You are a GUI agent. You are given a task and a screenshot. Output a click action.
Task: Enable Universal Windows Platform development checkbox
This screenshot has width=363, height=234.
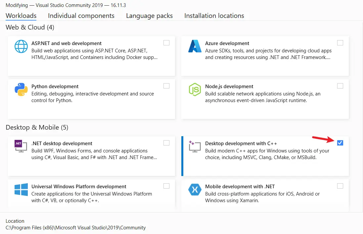166,186
